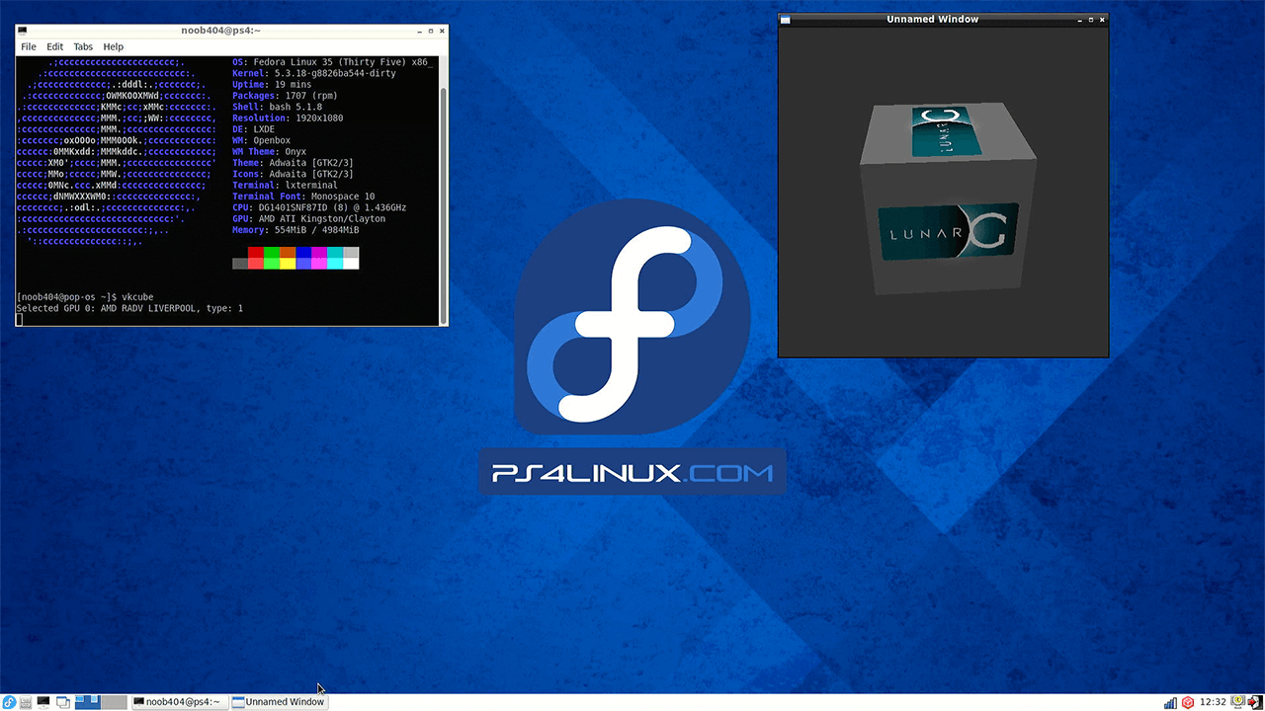The height and width of the screenshot is (711, 1265).
Task: Open the red package update tray icon
Action: (1189, 703)
